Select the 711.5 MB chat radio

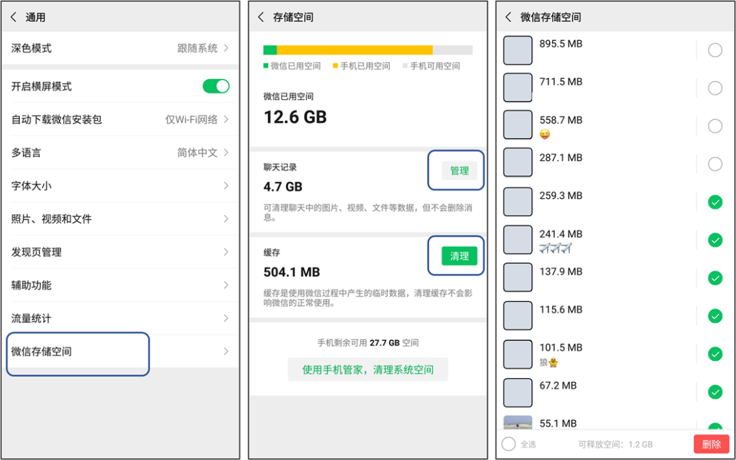coord(715,88)
